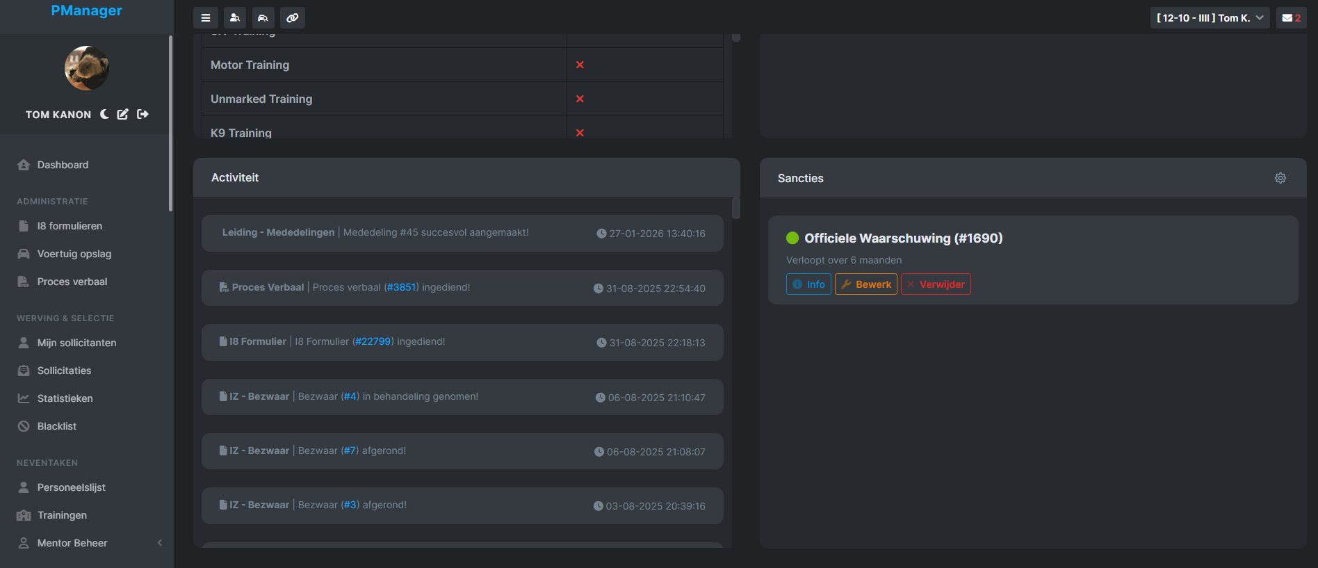Log out using the exit icon
This screenshot has width=1318, height=568.
click(143, 114)
